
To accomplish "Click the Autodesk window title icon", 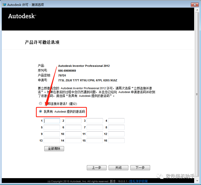I will pyautogui.click(x=4, y=5).
